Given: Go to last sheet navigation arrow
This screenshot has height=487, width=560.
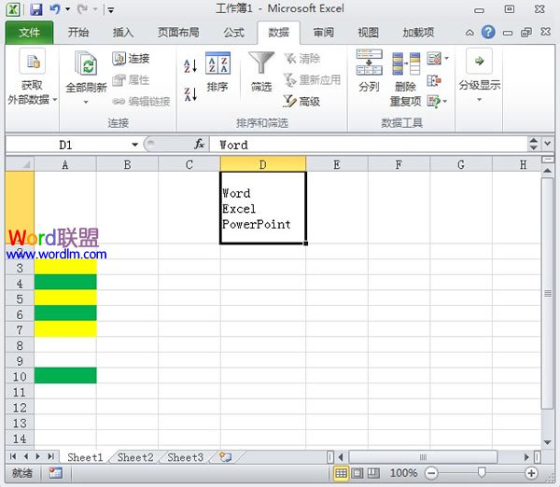Looking at the screenshot, I should (51, 456).
